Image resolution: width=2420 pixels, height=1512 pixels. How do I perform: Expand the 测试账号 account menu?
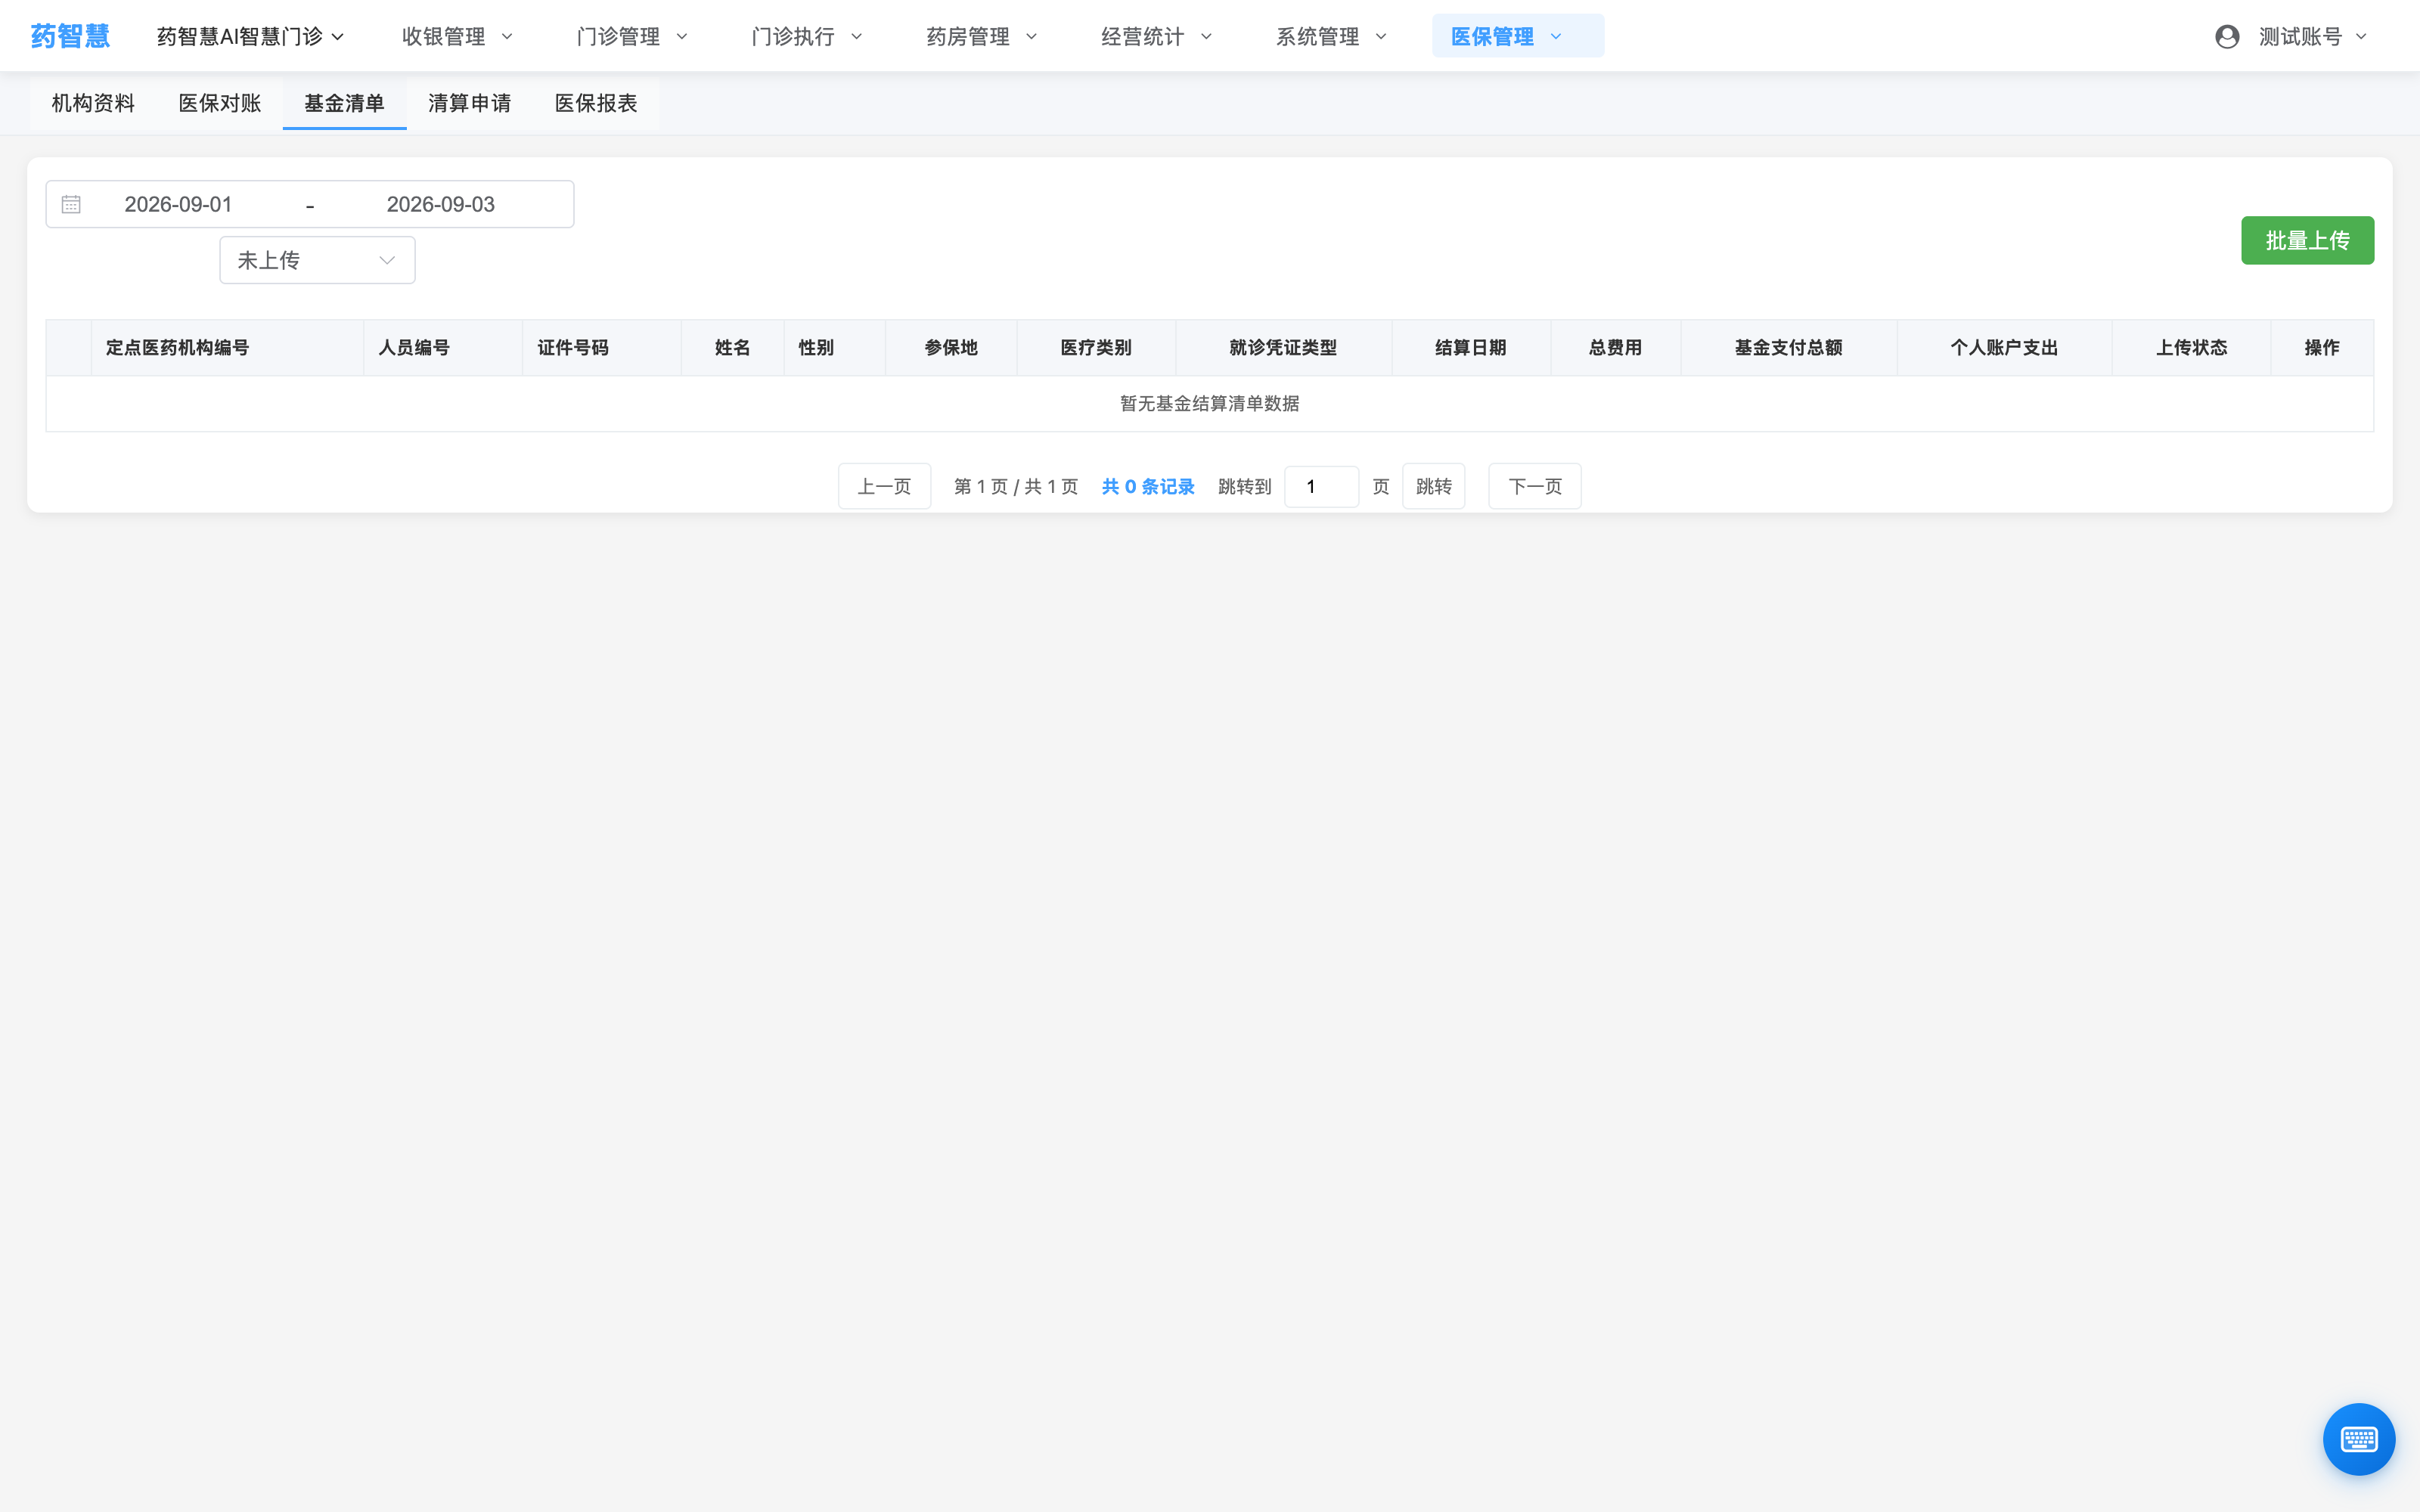pyautogui.click(x=2313, y=37)
